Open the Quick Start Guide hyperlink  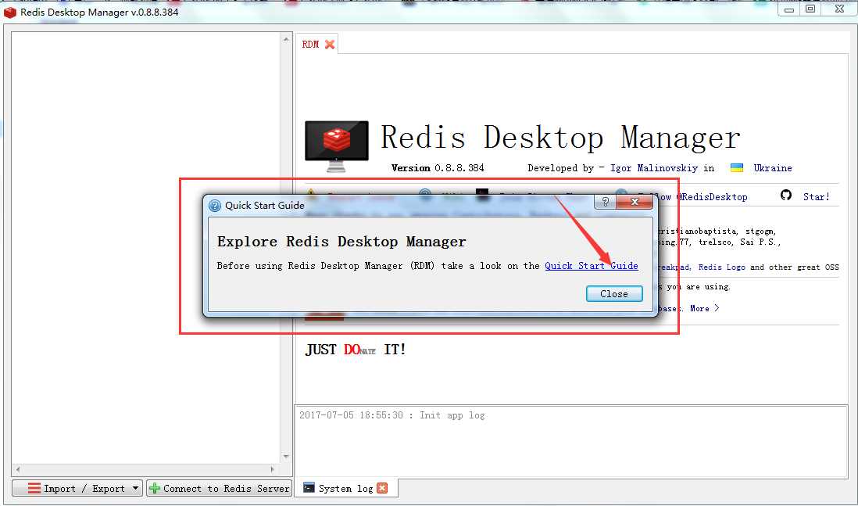591,266
